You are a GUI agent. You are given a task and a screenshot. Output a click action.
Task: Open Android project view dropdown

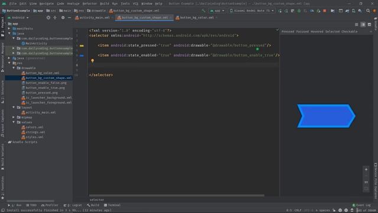18,18
